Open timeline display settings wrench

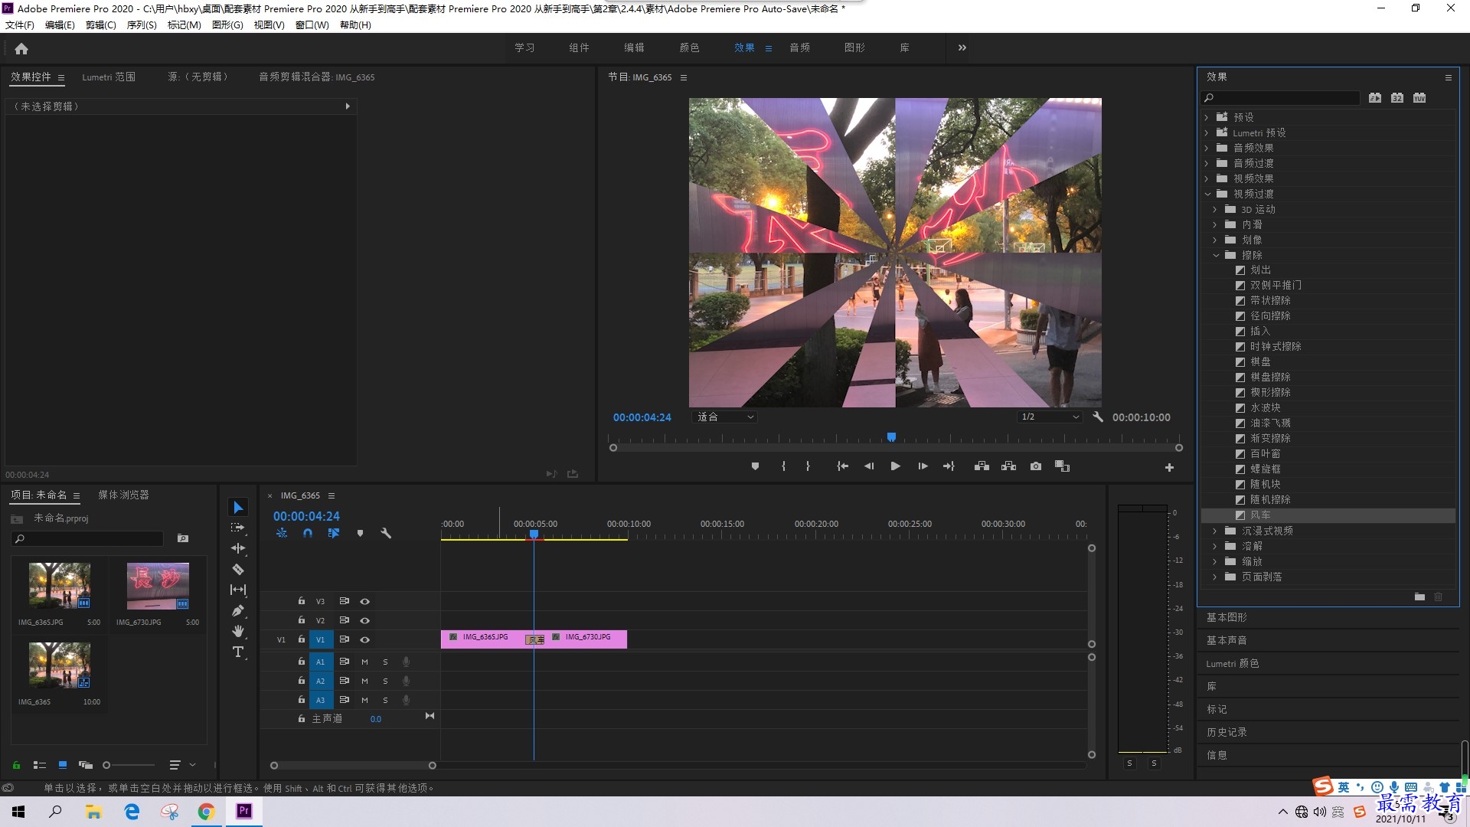[x=386, y=533]
